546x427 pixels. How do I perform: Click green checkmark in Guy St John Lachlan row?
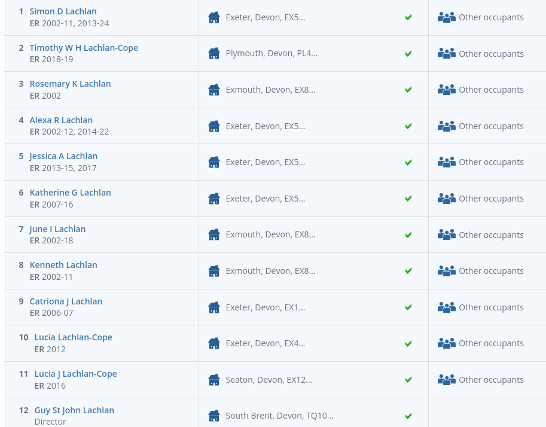[x=408, y=416]
